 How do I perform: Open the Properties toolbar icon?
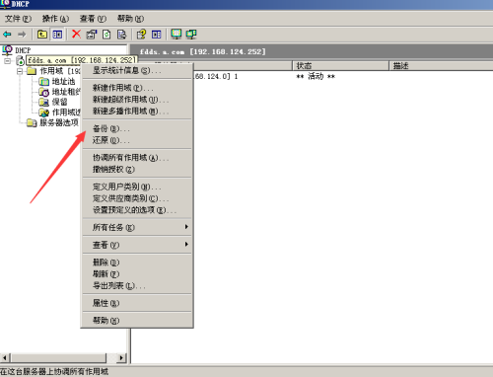92,35
